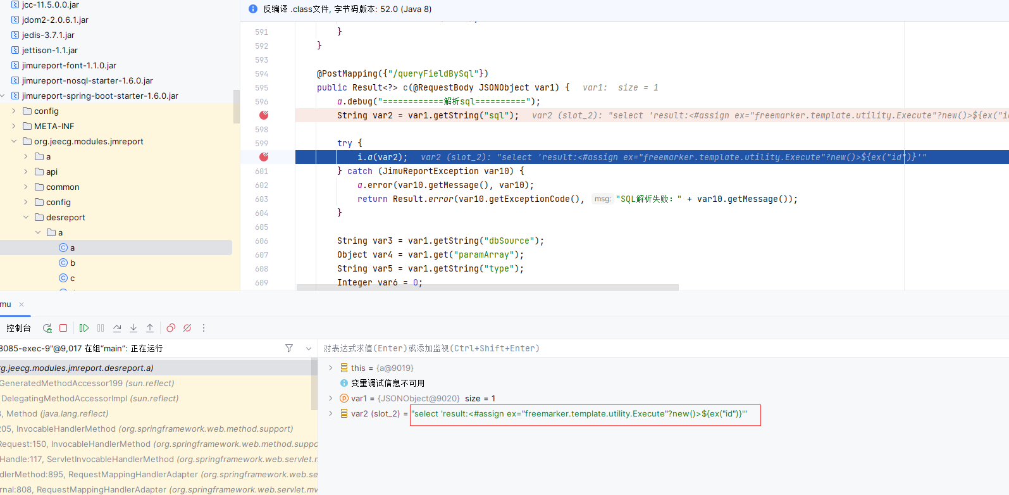Select the config folder under jmreport
The image size is (1009, 495).
pos(58,202)
